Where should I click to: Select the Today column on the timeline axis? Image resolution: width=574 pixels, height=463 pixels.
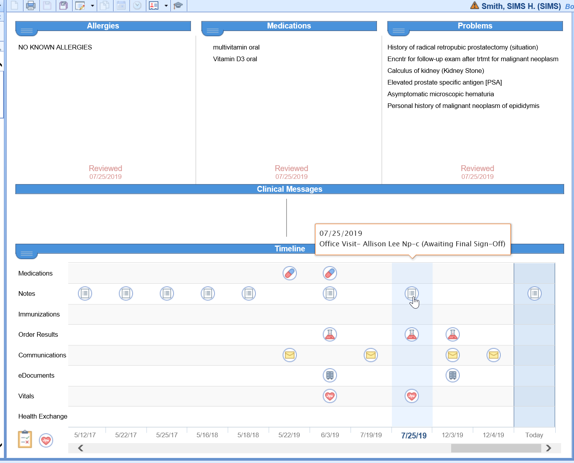(x=534, y=435)
